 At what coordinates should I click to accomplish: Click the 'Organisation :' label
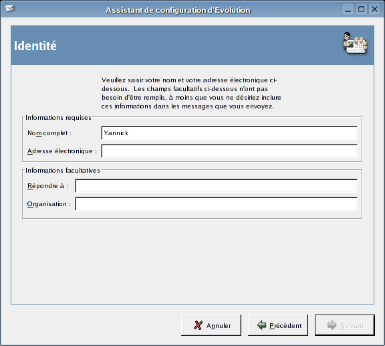pos(49,204)
